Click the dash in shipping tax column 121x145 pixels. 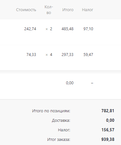point(92,83)
